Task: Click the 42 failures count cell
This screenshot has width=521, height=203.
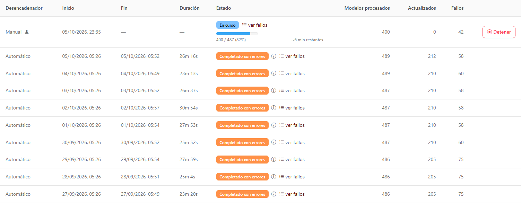Action: click(461, 32)
